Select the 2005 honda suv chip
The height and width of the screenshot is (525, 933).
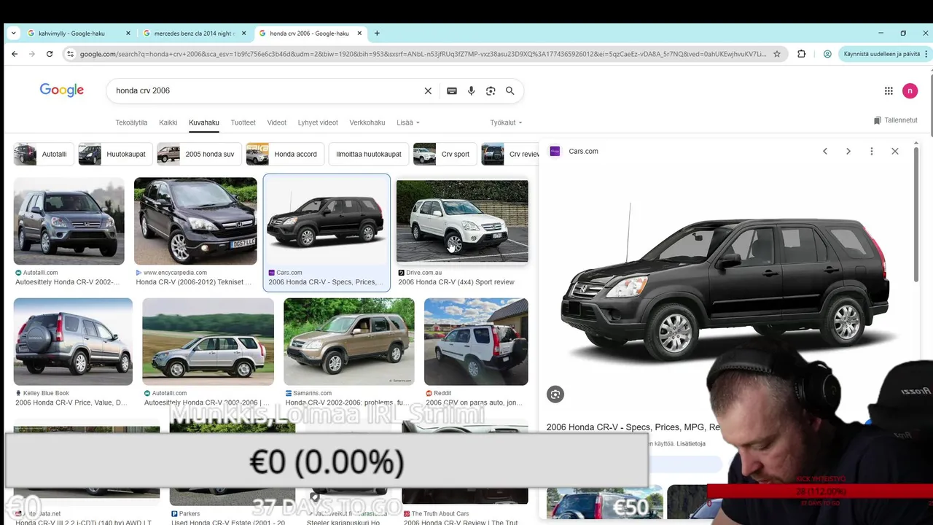[199, 154]
